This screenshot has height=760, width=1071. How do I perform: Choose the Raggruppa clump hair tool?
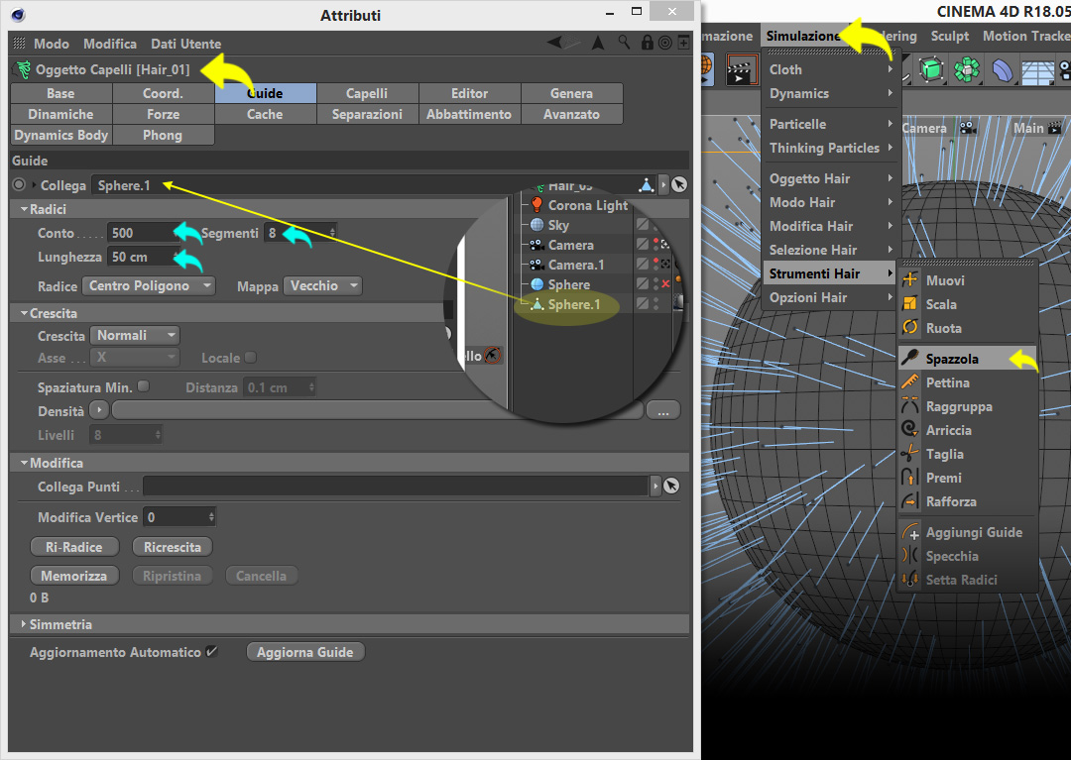[x=967, y=406]
